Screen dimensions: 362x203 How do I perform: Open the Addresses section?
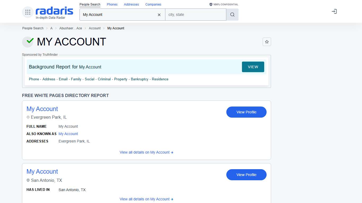tap(131, 4)
